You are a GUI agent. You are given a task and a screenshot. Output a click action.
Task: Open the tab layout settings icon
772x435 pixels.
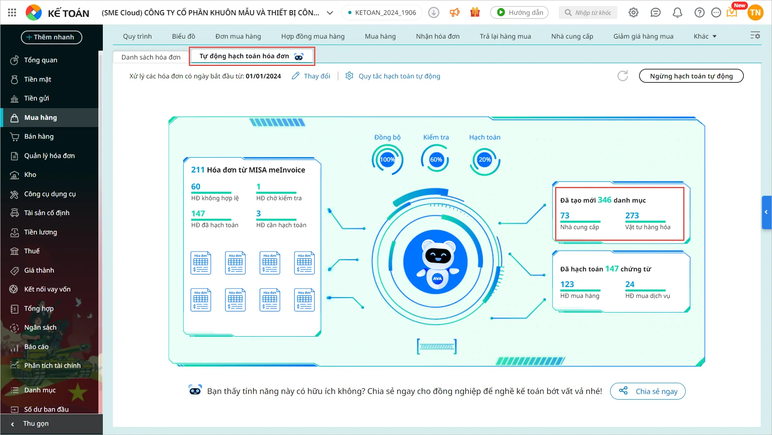[755, 36]
